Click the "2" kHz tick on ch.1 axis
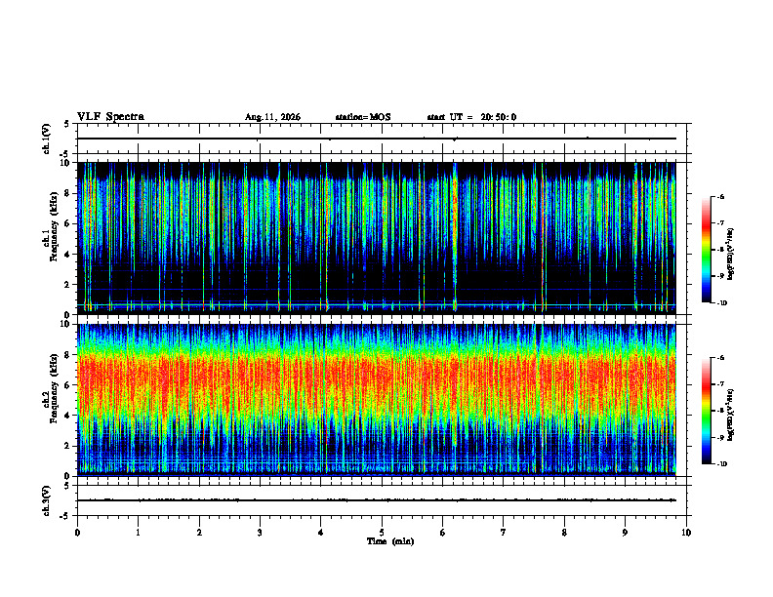Screen dimensions: 773x597 (67, 285)
